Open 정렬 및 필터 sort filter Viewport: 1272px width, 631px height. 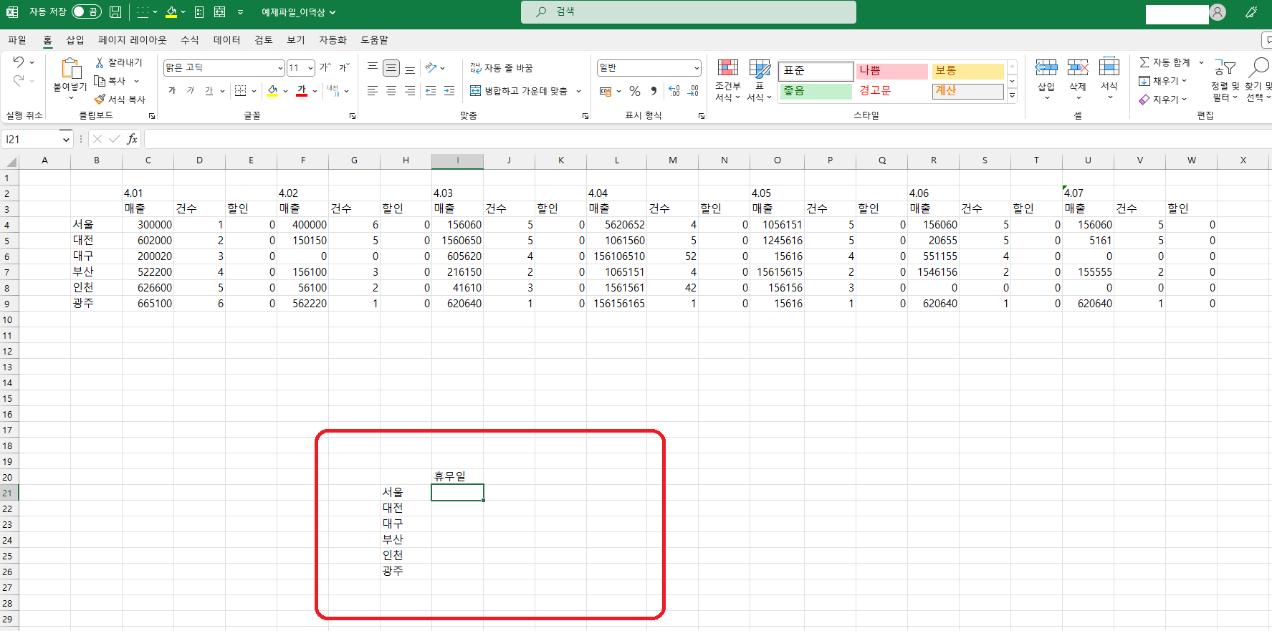click(x=1225, y=80)
